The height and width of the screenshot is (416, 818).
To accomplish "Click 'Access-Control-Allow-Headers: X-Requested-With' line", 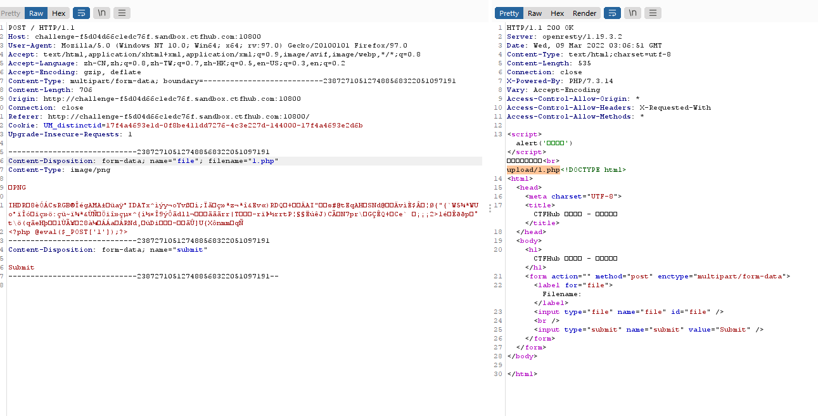I will point(609,108).
